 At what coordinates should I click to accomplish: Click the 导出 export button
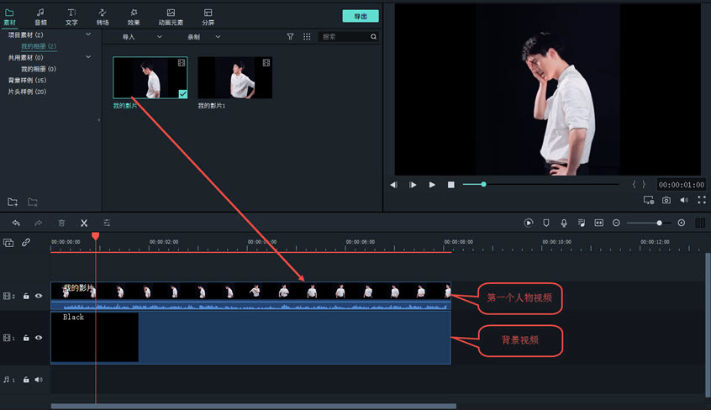pyautogui.click(x=361, y=16)
